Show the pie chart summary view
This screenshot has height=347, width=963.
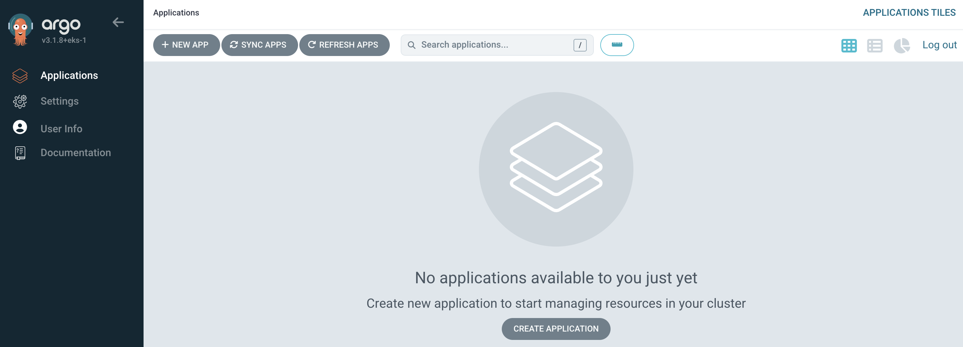point(901,46)
